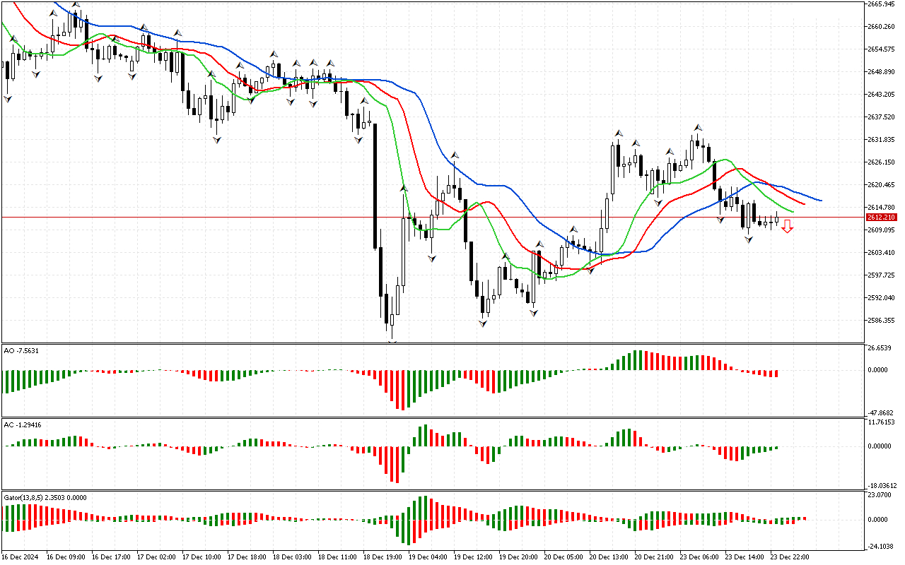Click the 2586.355 price scale label

(881, 321)
